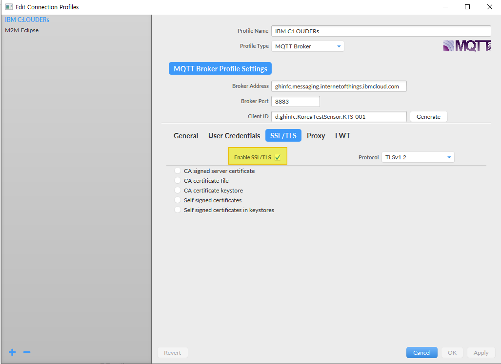Click the app icon in title bar
This screenshot has width=501, height=364.
[9, 7]
